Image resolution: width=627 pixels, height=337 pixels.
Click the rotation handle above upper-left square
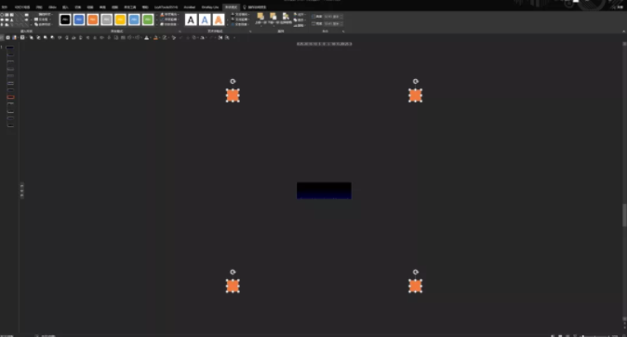[x=233, y=81]
